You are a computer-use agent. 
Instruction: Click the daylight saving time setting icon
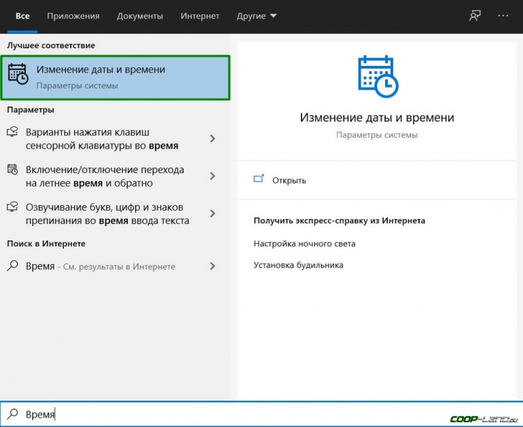click(13, 170)
